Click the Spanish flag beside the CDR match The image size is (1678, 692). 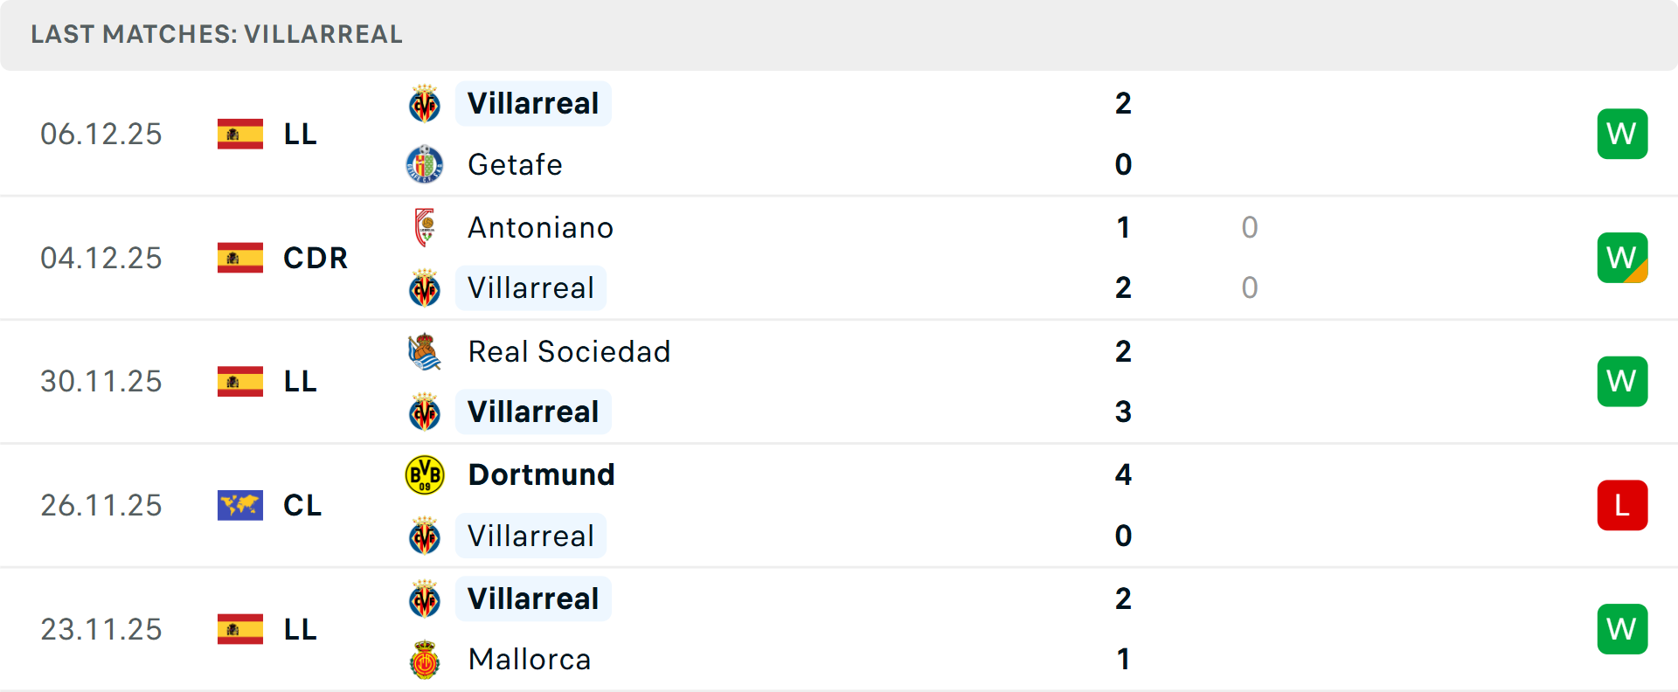[240, 257]
